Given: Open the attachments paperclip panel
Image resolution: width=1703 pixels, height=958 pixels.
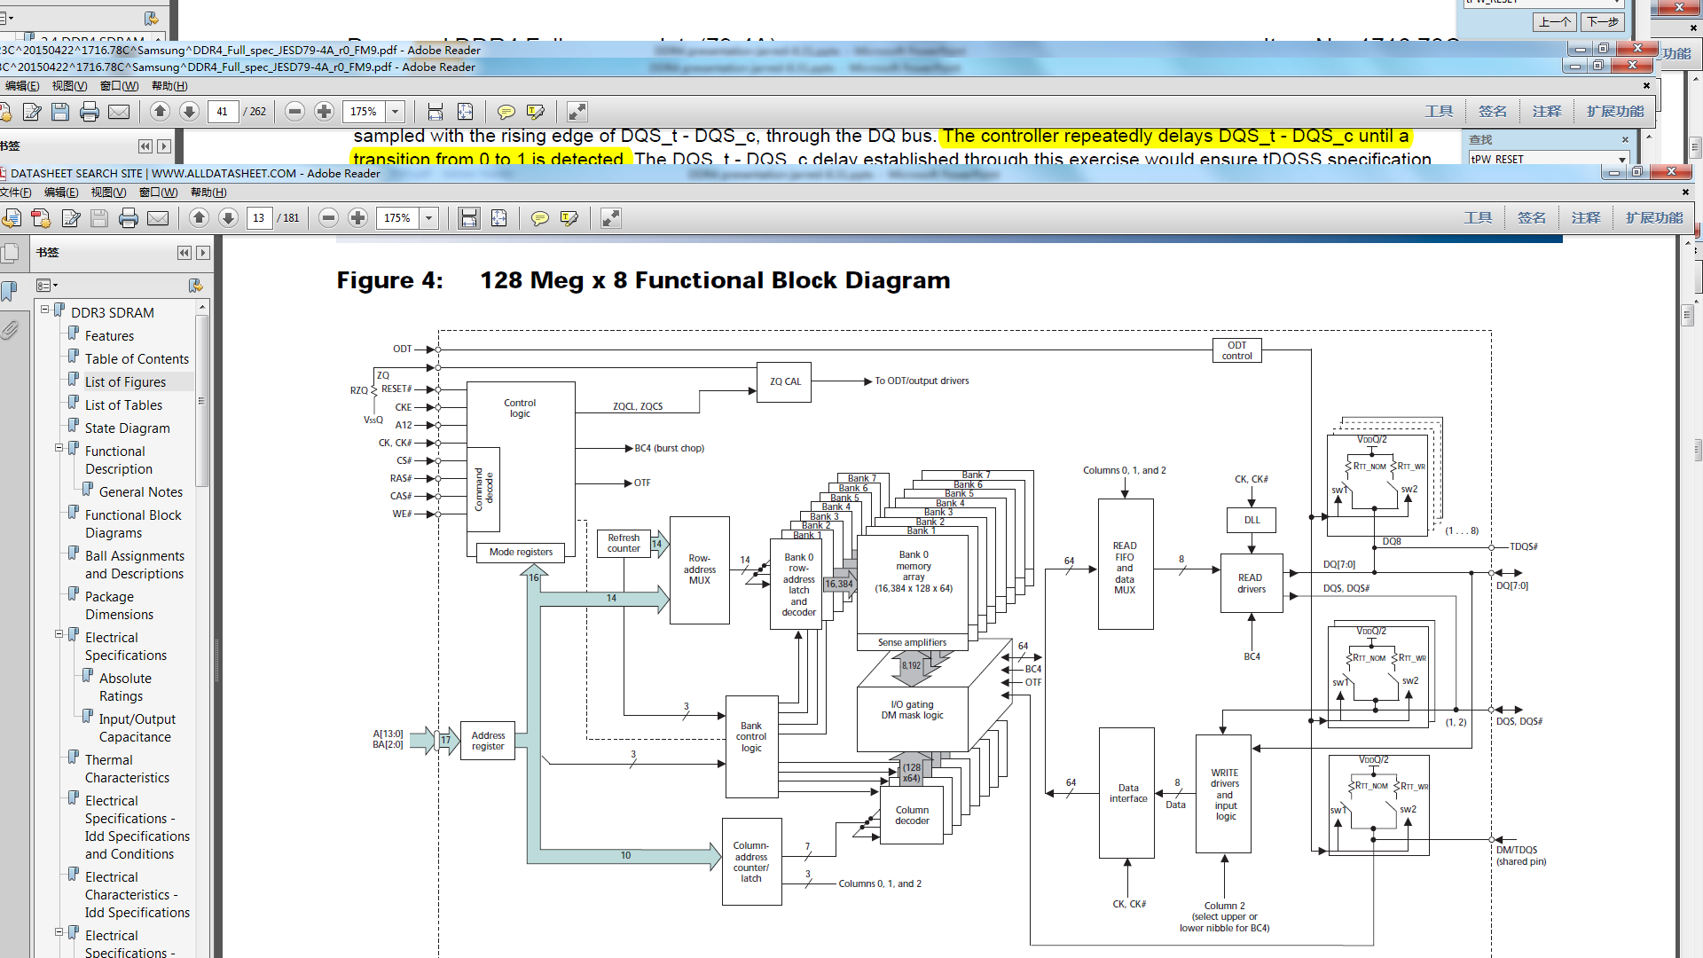Looking at the screenshot, I should [10, 331].
